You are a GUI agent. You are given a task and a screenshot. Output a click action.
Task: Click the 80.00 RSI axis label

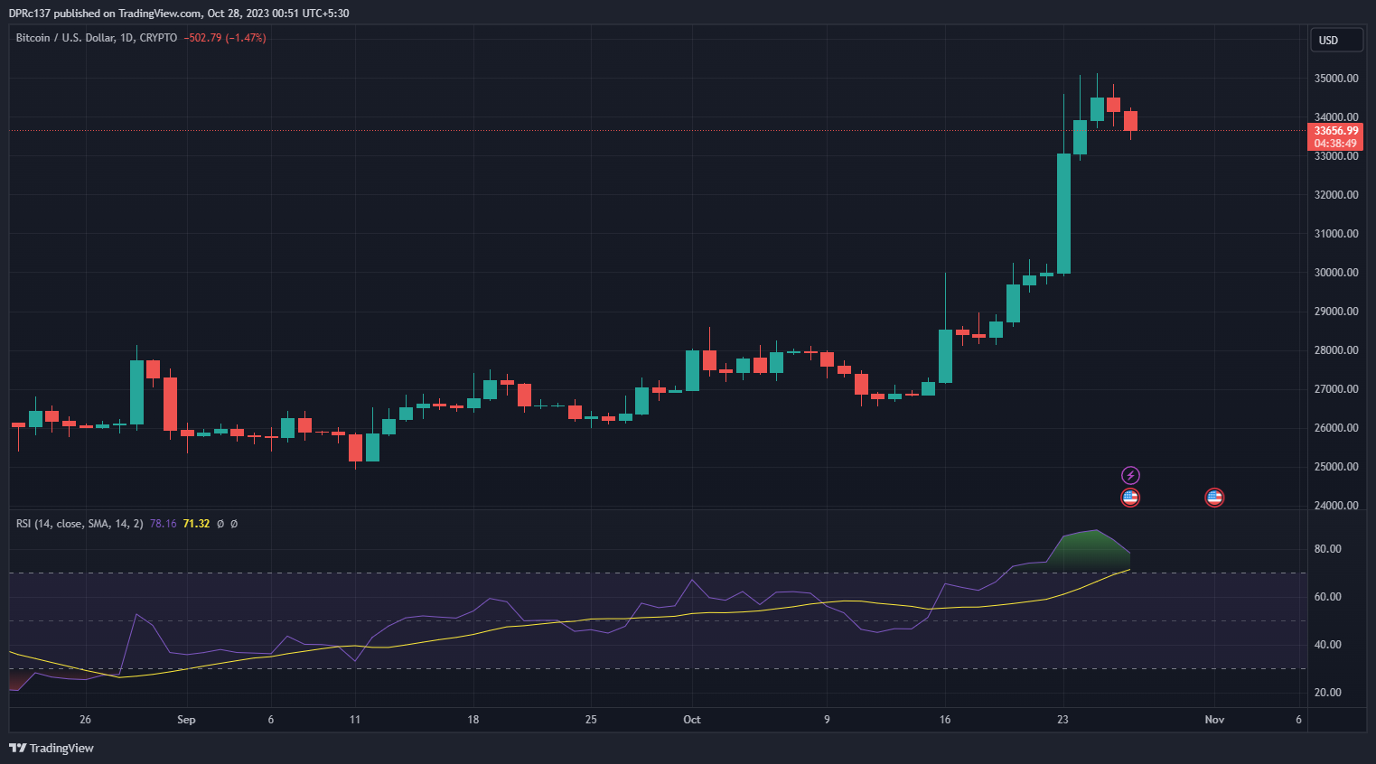pyautogui.click(x=1327, y=549)
